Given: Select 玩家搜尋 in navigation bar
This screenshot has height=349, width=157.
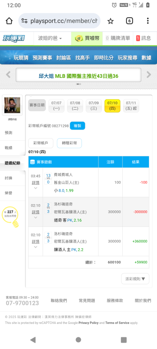Looking at the screenshot, I should click(128, 58).
